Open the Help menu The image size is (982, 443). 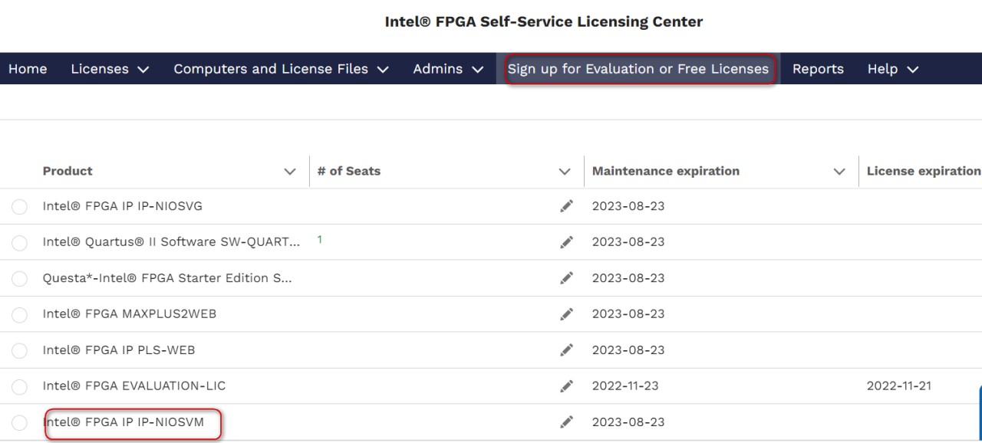[892, 69]
